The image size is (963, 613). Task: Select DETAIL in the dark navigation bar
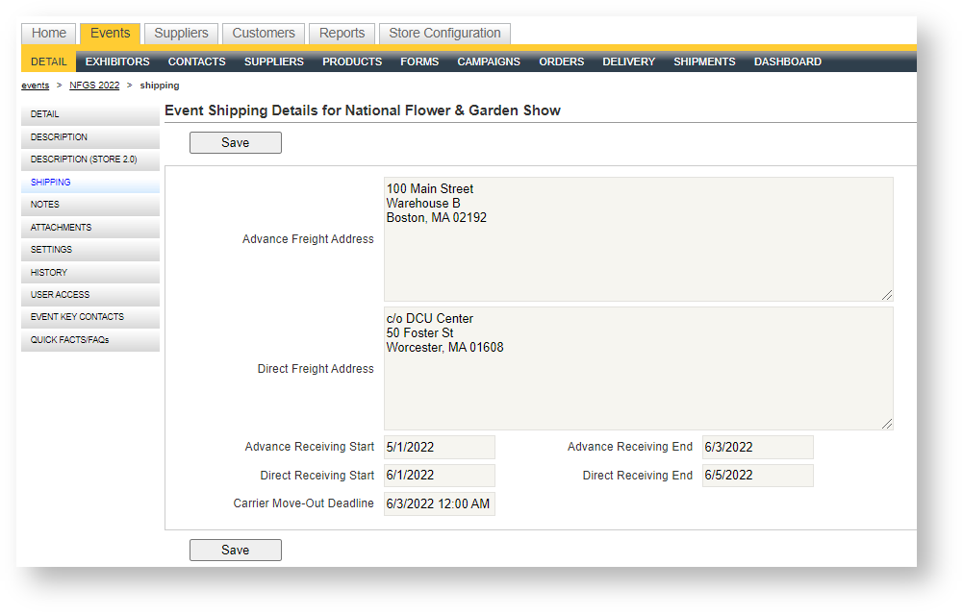pos(48,61)
